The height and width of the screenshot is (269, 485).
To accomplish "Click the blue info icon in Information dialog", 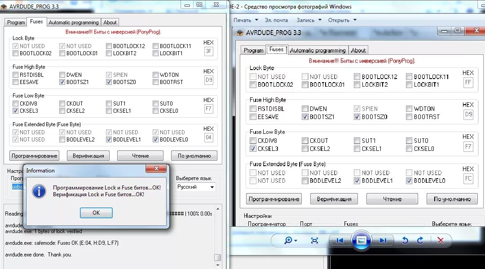I will [39, 191].
